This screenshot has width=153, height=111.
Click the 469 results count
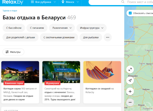tap(71, 18)
